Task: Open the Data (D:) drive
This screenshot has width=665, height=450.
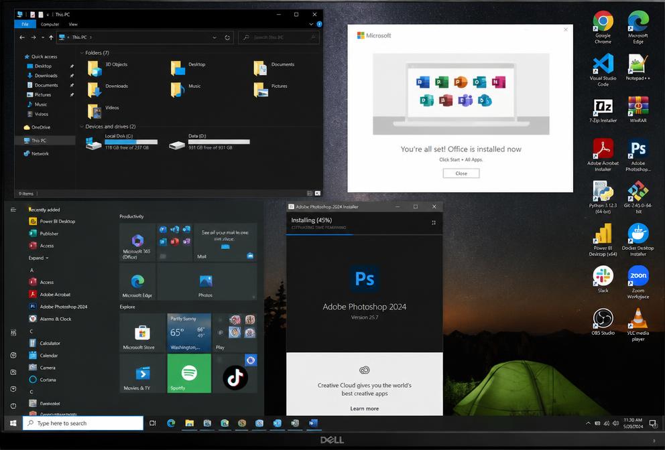Action: click(210, 141)
